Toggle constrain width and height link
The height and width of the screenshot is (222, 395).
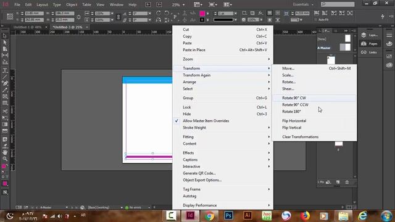(78, 17)
